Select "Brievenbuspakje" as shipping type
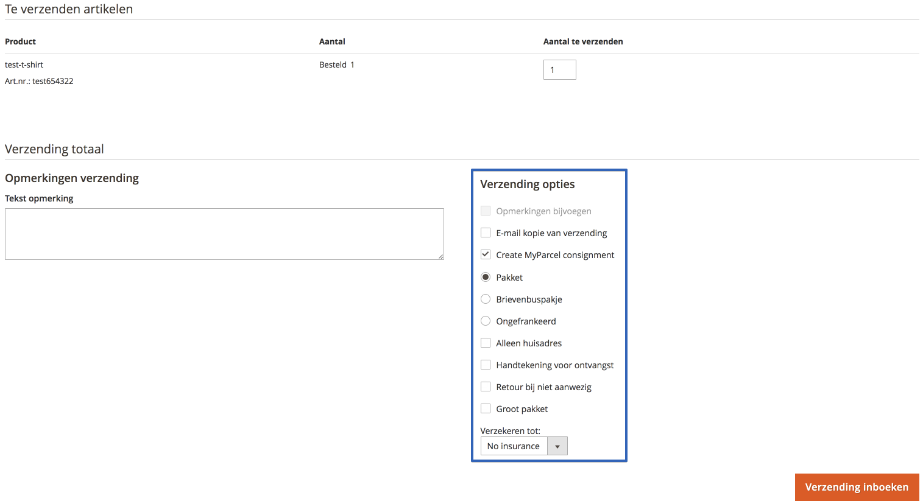The image size is (923, 504). tap(486, 299)
